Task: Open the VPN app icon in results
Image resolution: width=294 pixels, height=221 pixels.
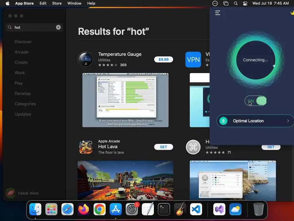Action: coord(193,59)
